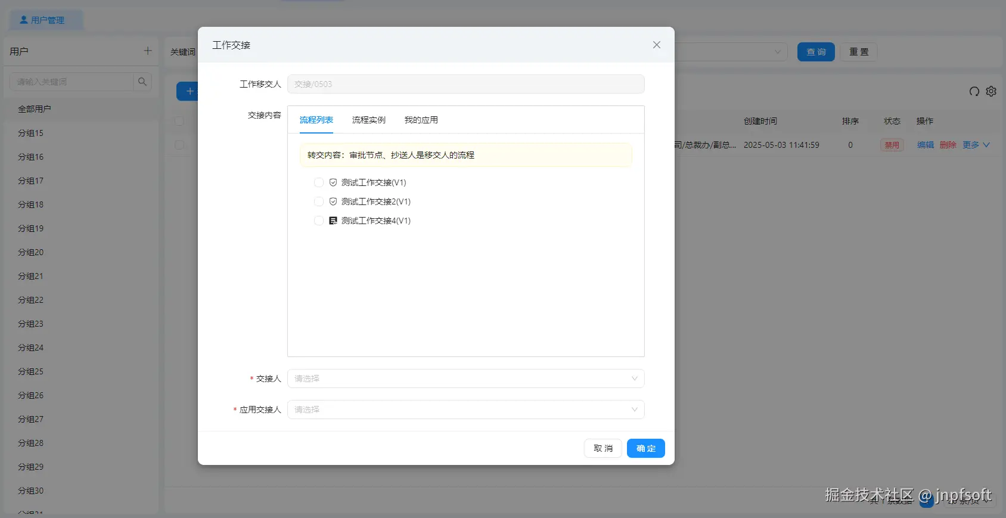Click the 禁用 status tag
The image size is (1006, 518).
point(892,145)
